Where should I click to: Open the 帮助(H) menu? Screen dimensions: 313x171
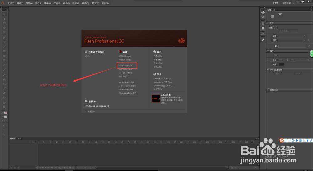point(105,3)
